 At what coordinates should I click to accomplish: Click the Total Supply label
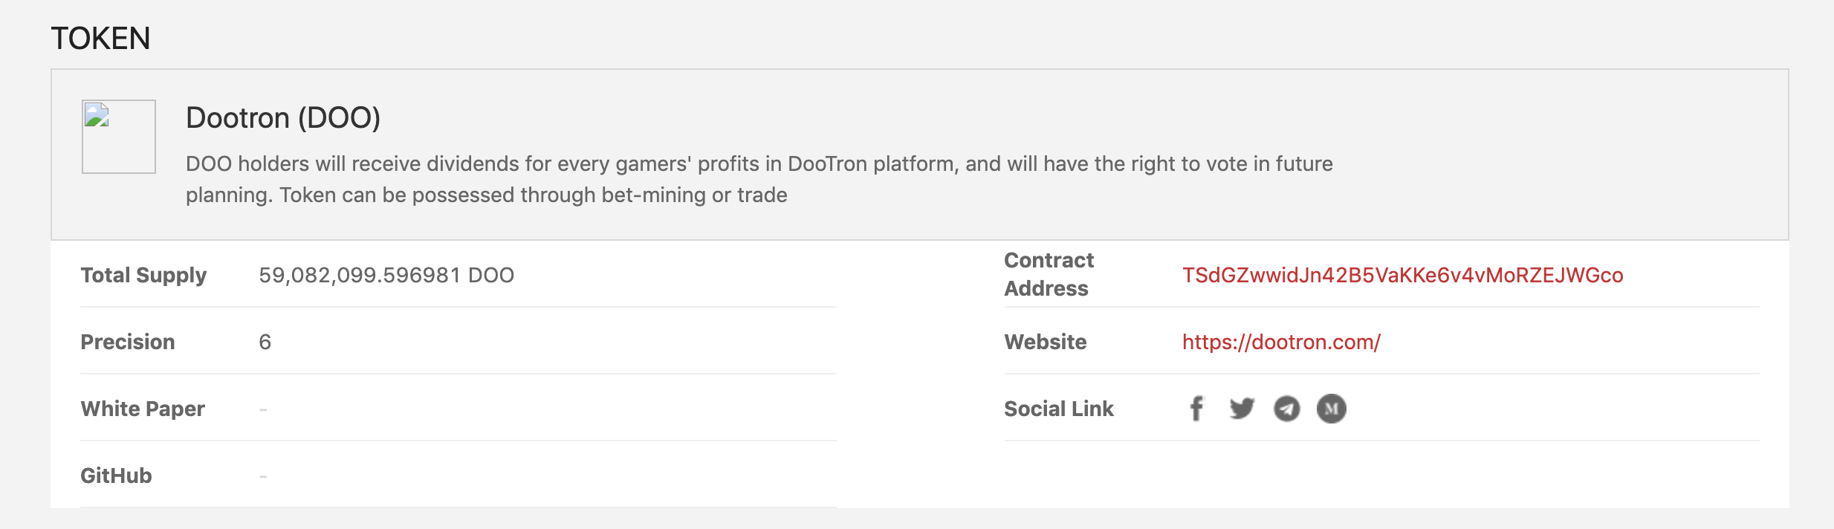click(x=143, y=275)
